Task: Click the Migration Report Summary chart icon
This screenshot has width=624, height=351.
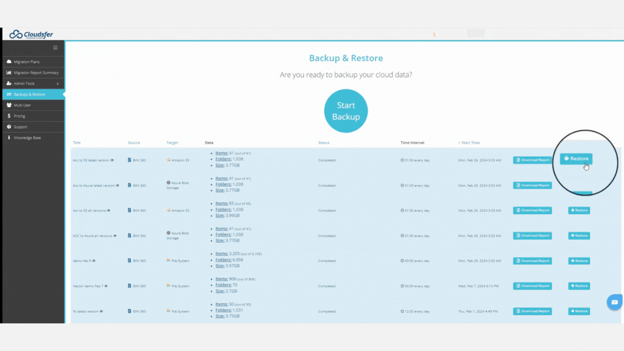Action: (9, 72)
